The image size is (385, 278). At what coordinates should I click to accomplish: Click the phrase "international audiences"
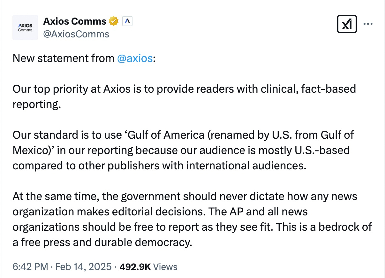click(x=248, y=166)
